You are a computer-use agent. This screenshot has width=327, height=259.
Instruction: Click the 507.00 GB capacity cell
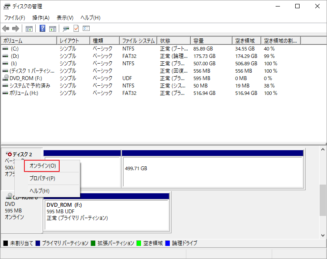click(204, 64)
